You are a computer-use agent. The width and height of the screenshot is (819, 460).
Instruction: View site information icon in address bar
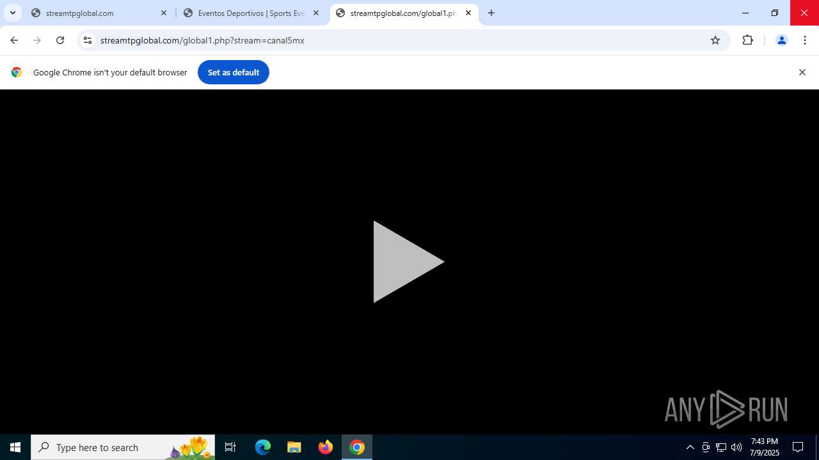click(88, 40)
